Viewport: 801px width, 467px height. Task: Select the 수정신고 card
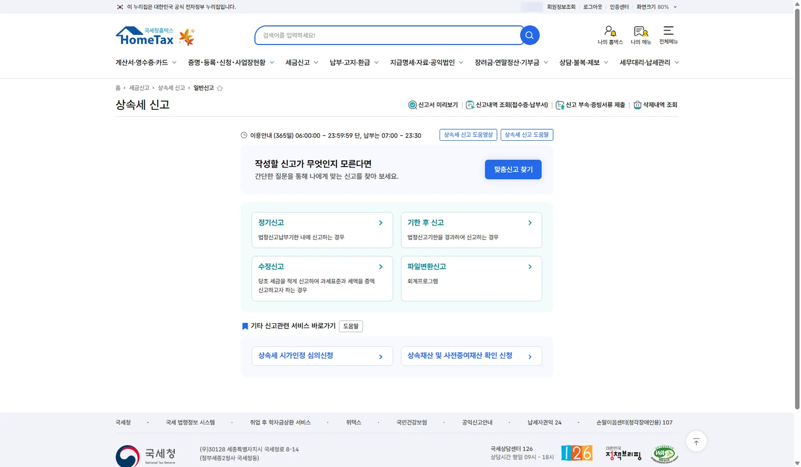click(322, 278)
